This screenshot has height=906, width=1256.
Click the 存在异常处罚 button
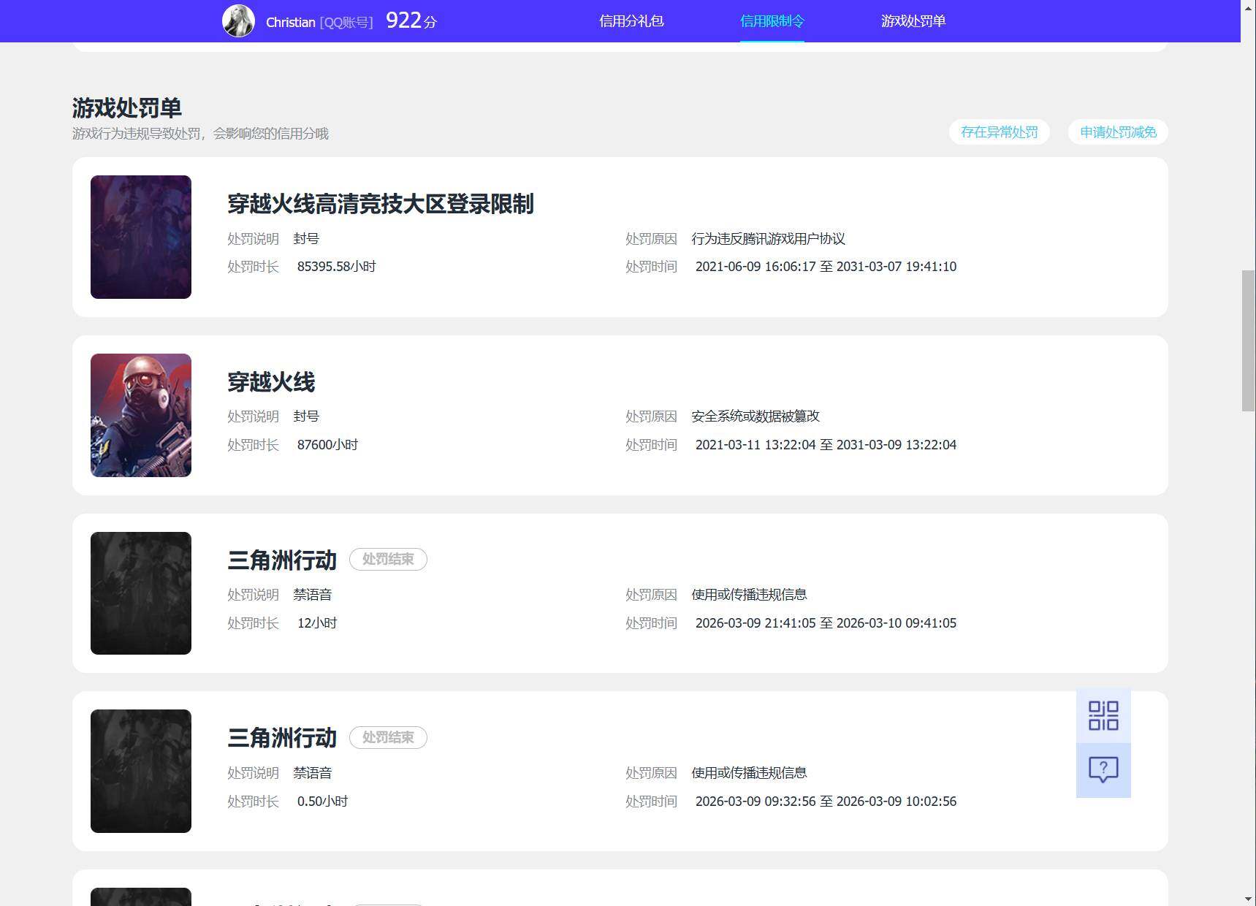(999, 132)
